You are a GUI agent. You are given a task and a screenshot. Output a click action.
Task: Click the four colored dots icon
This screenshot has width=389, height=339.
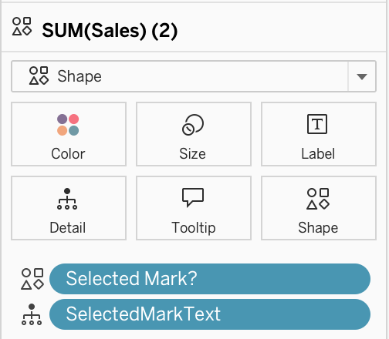pos(68,125)
